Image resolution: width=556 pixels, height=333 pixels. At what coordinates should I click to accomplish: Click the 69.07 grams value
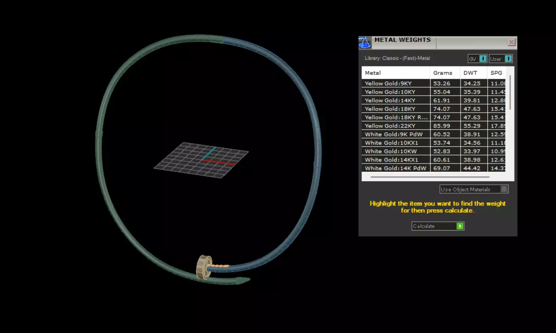(x=442, y=168)
